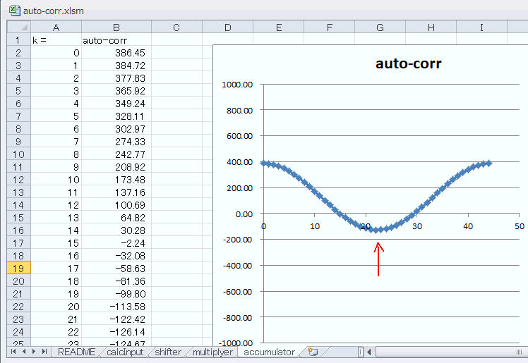The image size is (528, 363).
Task: Click the Insert Worksheet tab icon
Action: pos(313,352)
